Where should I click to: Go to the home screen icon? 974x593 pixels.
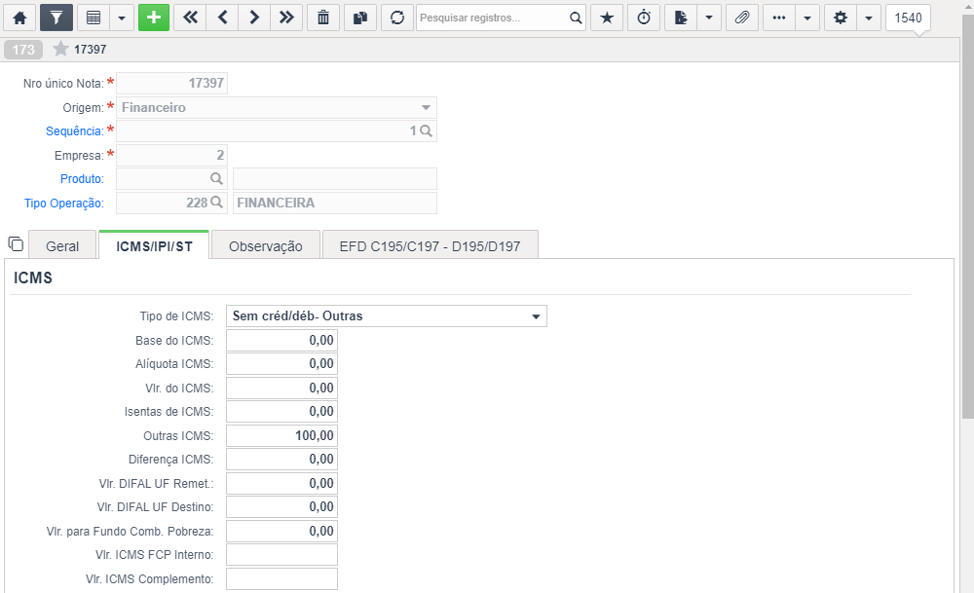click(19, 18)
